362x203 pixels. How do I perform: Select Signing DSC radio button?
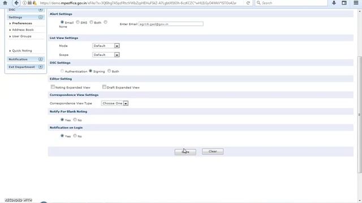90,71
